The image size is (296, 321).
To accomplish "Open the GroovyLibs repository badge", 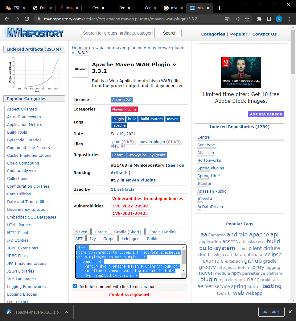I will (x=137, y=155).
